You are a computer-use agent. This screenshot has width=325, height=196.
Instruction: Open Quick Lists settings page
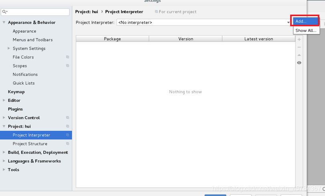click(24, 83)
